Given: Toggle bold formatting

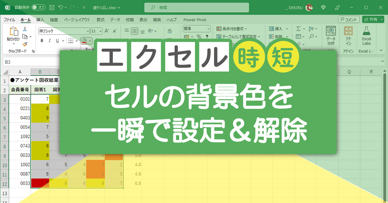Looking at the screenshot, I should 42,41.
